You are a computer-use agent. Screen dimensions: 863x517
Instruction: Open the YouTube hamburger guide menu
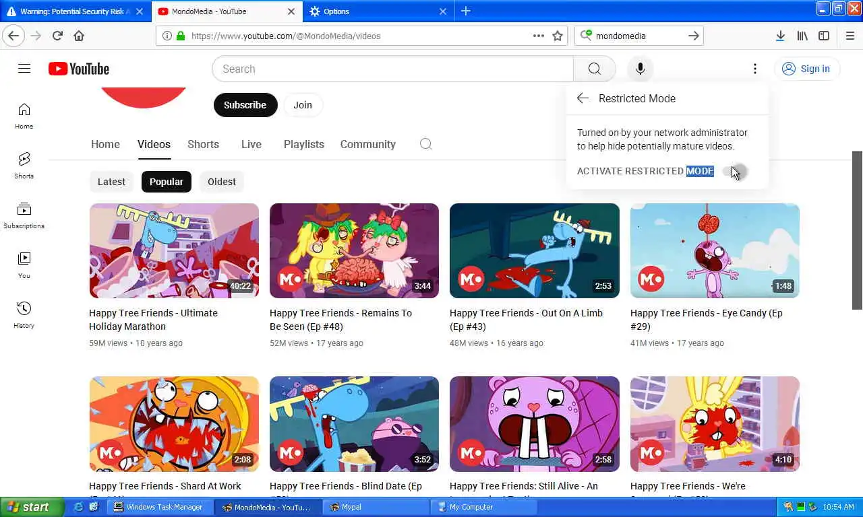pyautogui.click(x=24, y=69)
